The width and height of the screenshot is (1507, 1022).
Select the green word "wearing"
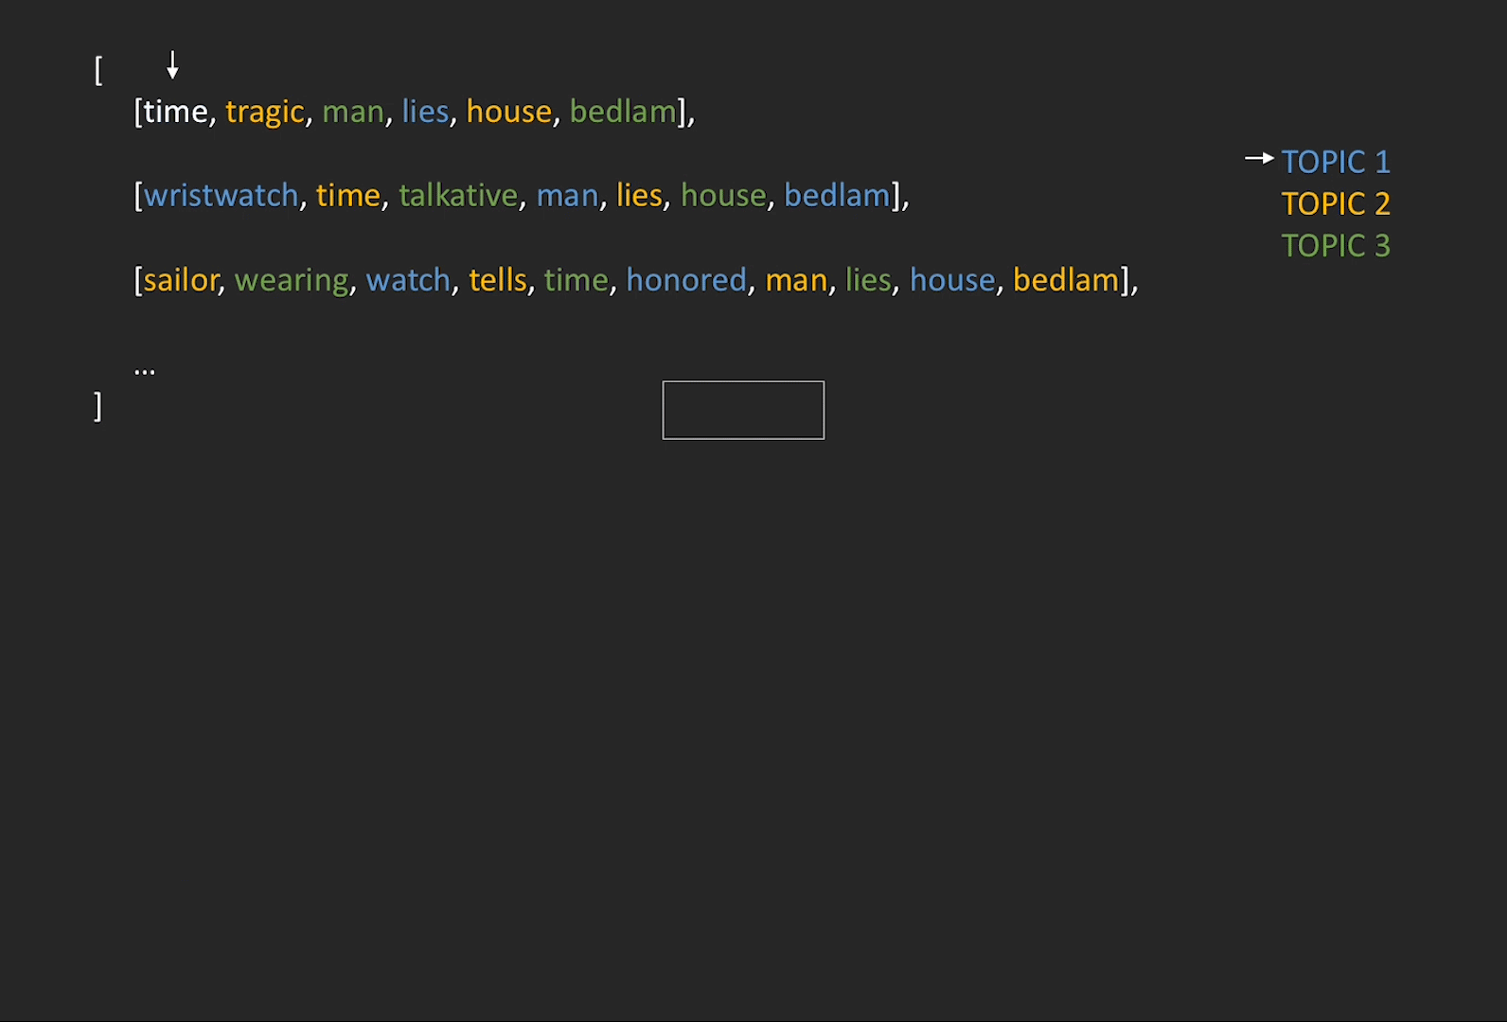click(292, 280)
